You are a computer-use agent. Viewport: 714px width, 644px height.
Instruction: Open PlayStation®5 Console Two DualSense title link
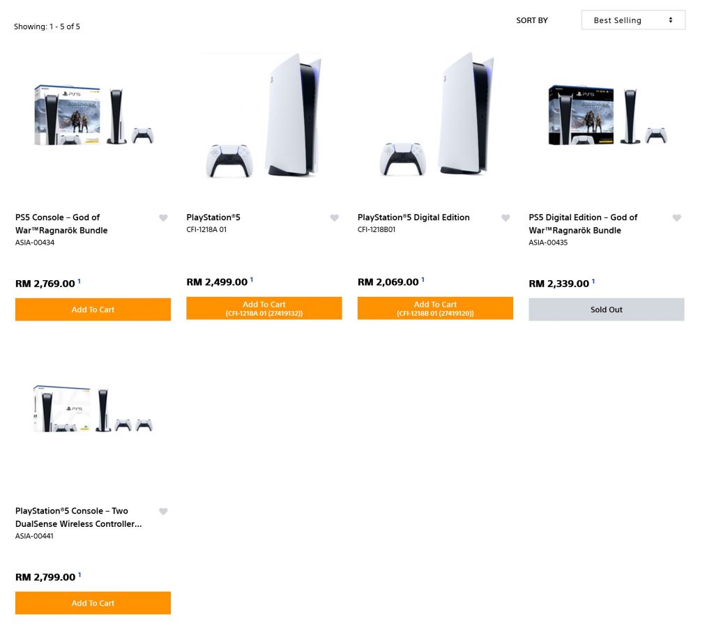coord(78,517)
